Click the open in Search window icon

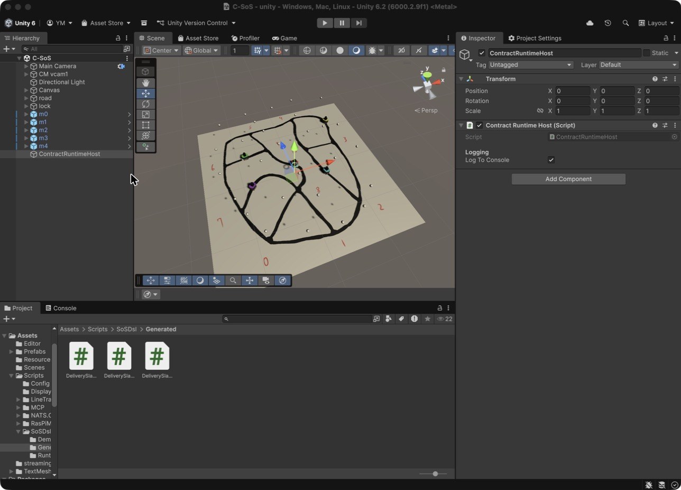tap(376, 319)
